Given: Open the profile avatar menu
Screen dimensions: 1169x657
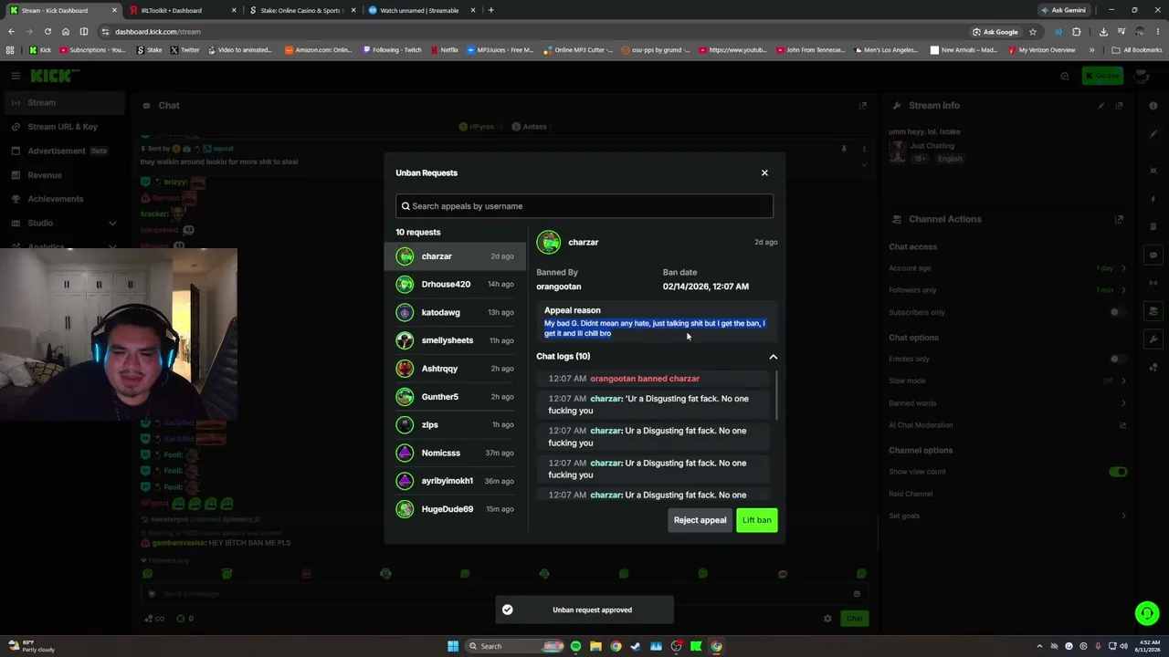Looking at the screenshot, I should coord(1141,76).
